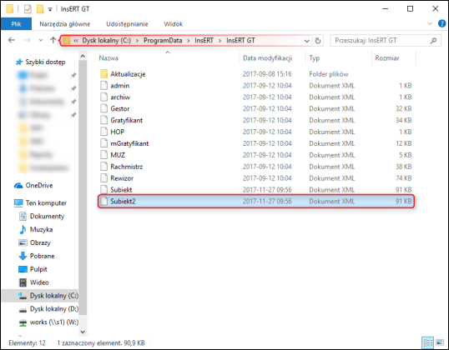
Task: Select InsERT breadcrumb segment
Action: 204,40
